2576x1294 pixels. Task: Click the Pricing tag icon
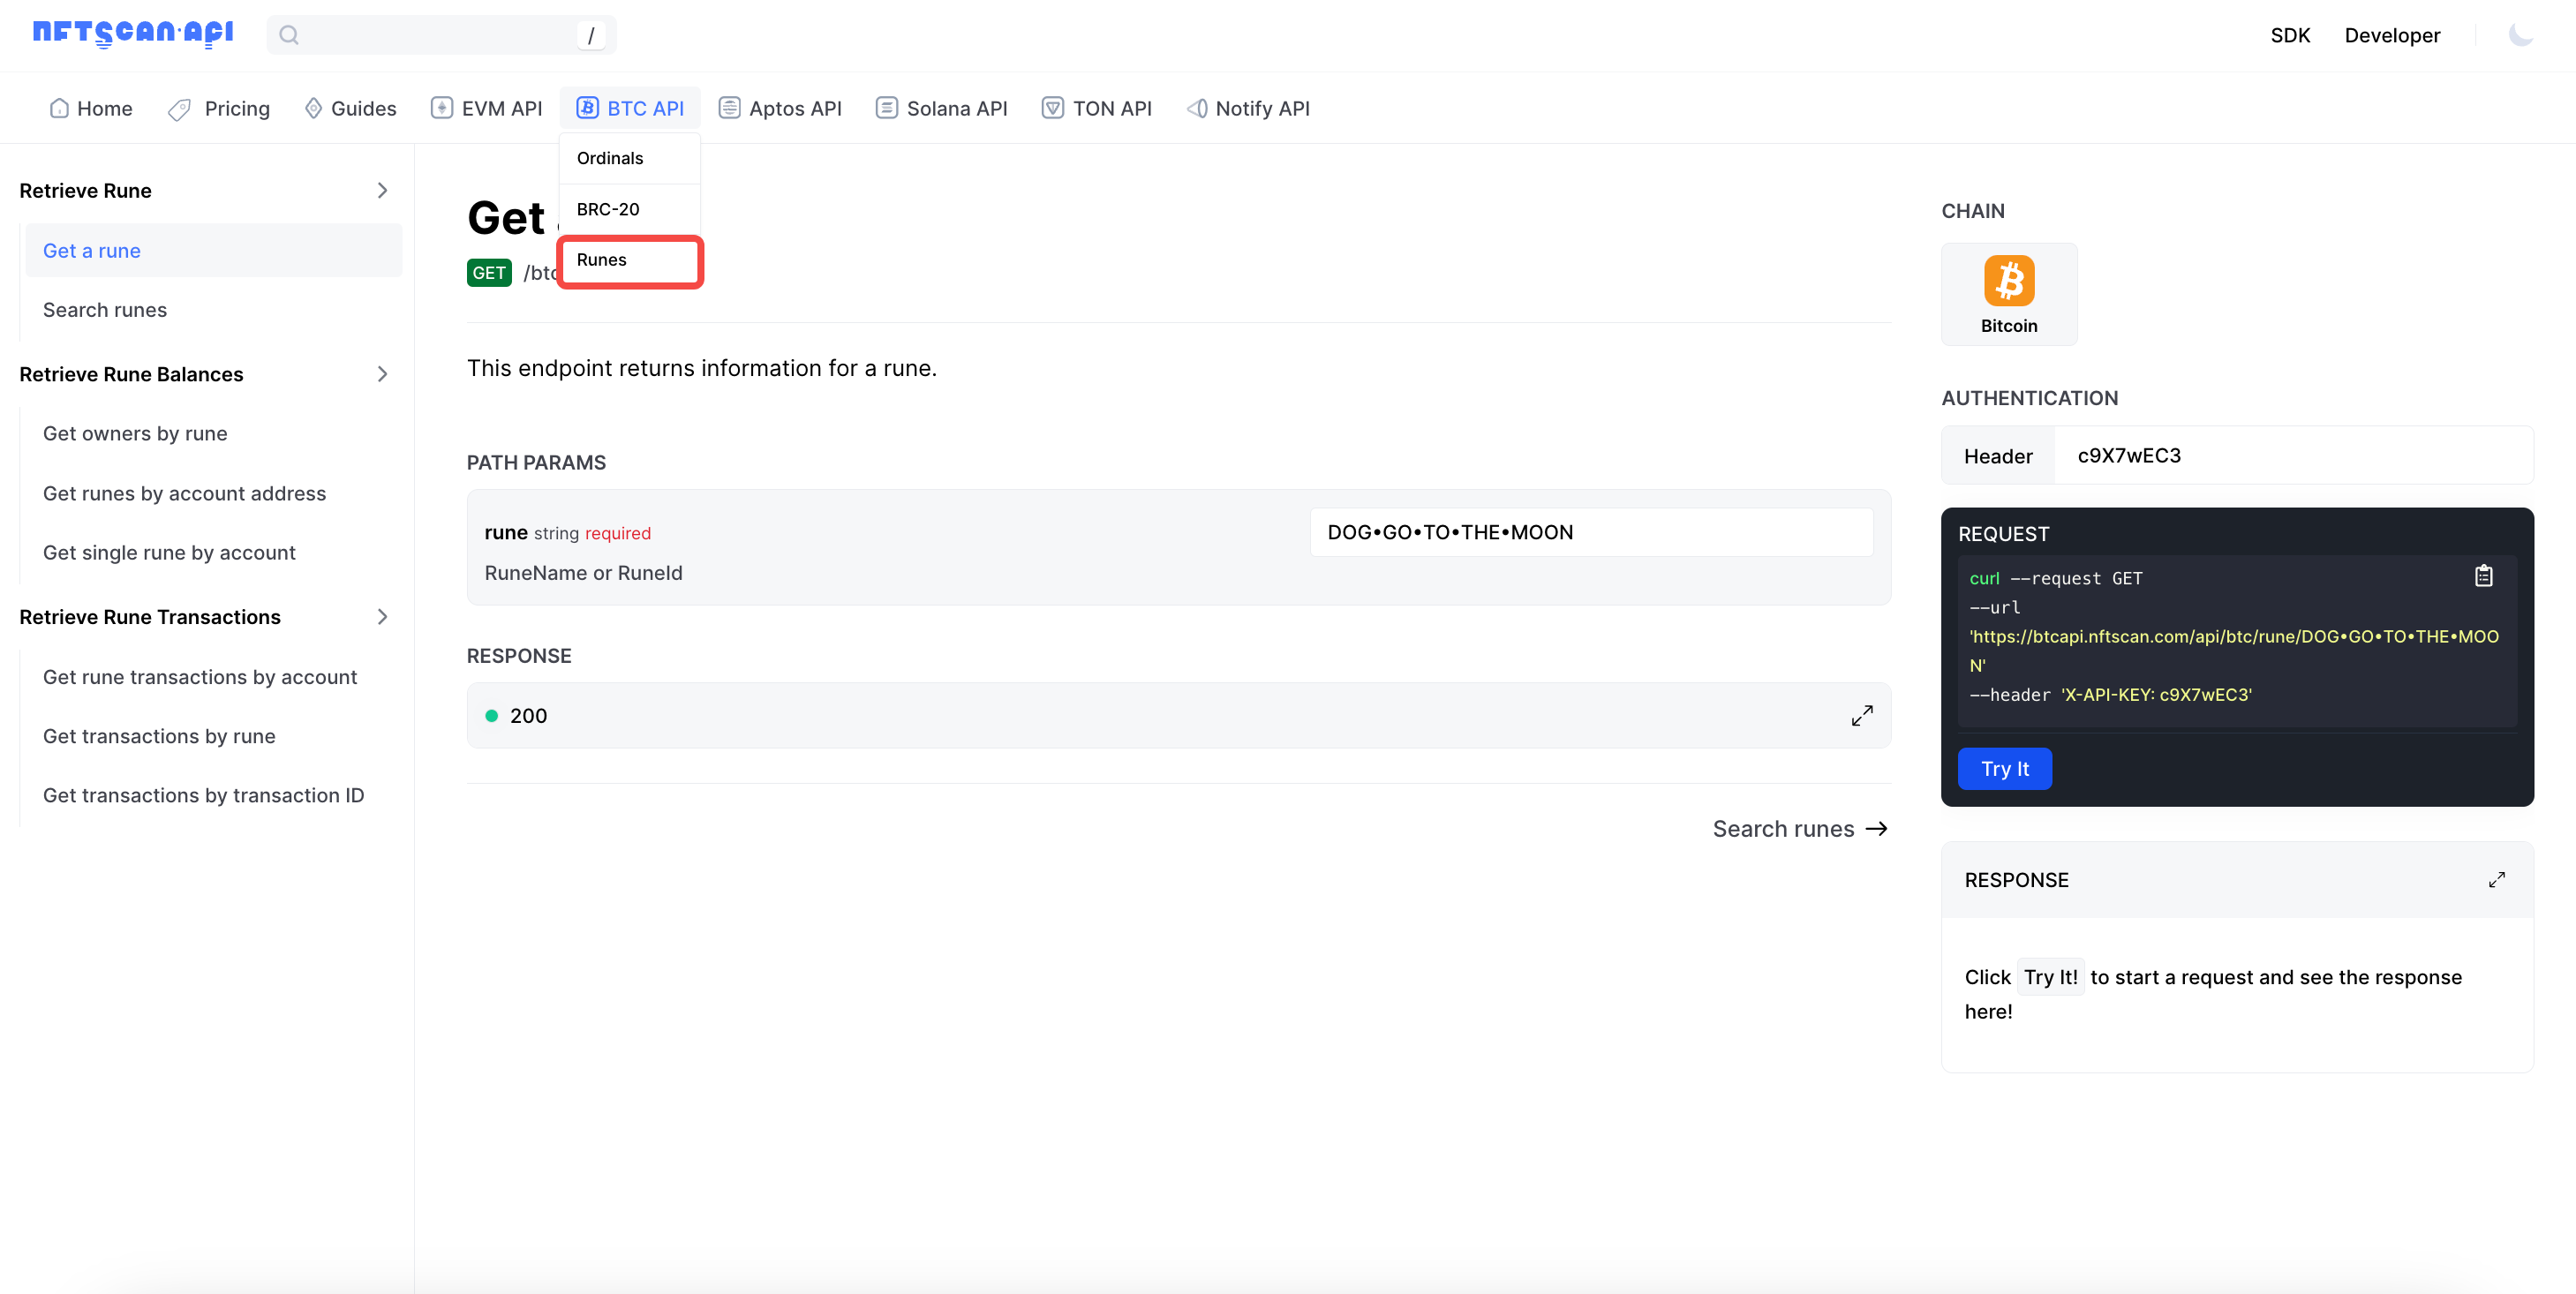179,109
